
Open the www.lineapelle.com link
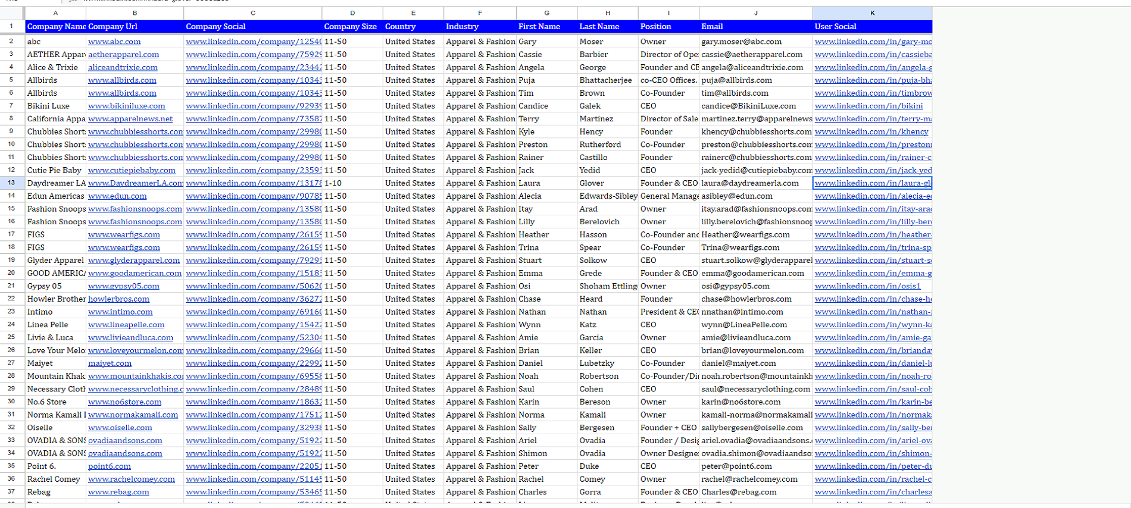(x=126, y=325)
